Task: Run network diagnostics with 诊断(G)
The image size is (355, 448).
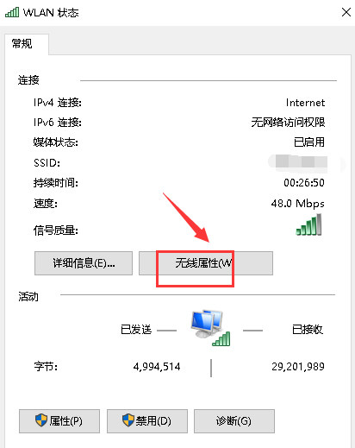Action: coord(234,421)
